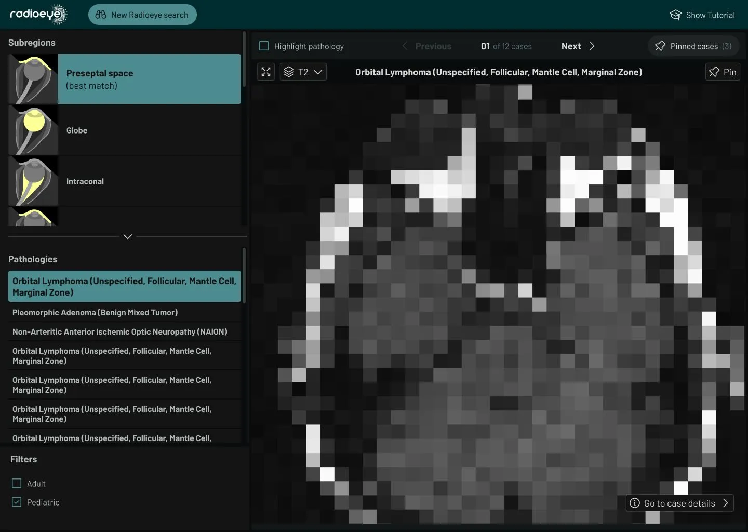Click the graduation cap Show Tutorial icon
Viewport: 748px width, 532px height.
tap(676, 15)
